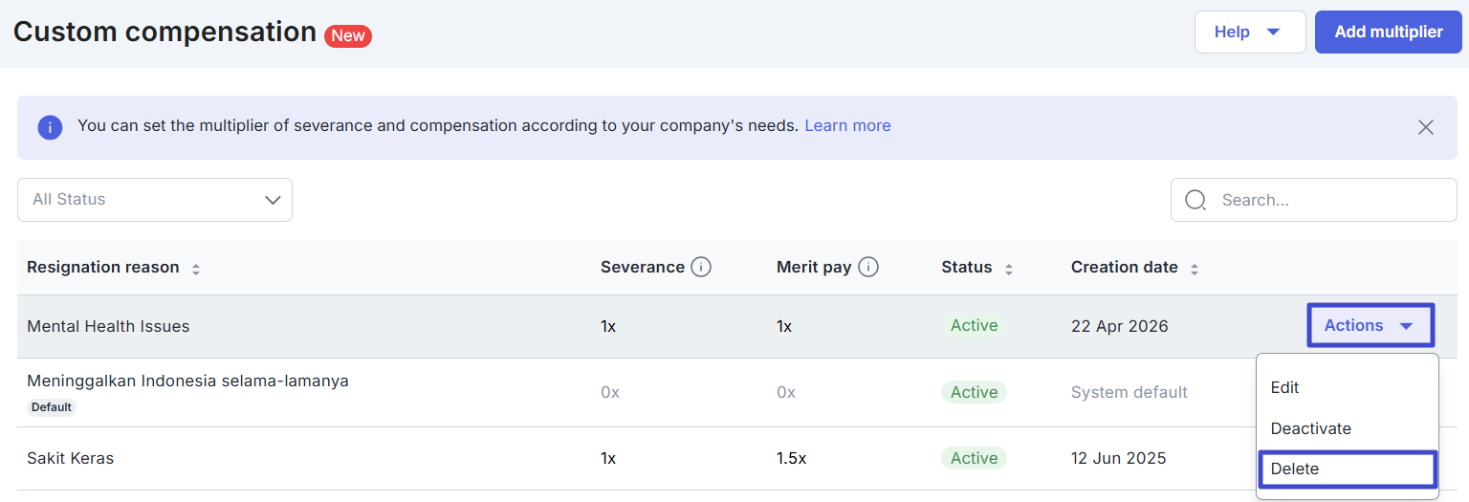Image resolution: width=1469 pixels, height=502 pixels.
Task: Click the search magnifier icon
Action: (x=1195, y=200)
